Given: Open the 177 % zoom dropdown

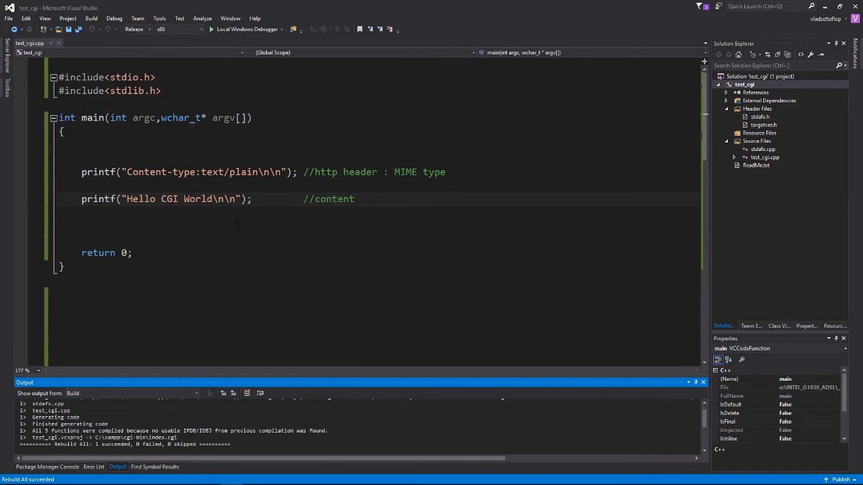Looking at the screenshot, I should coord(27,370).
